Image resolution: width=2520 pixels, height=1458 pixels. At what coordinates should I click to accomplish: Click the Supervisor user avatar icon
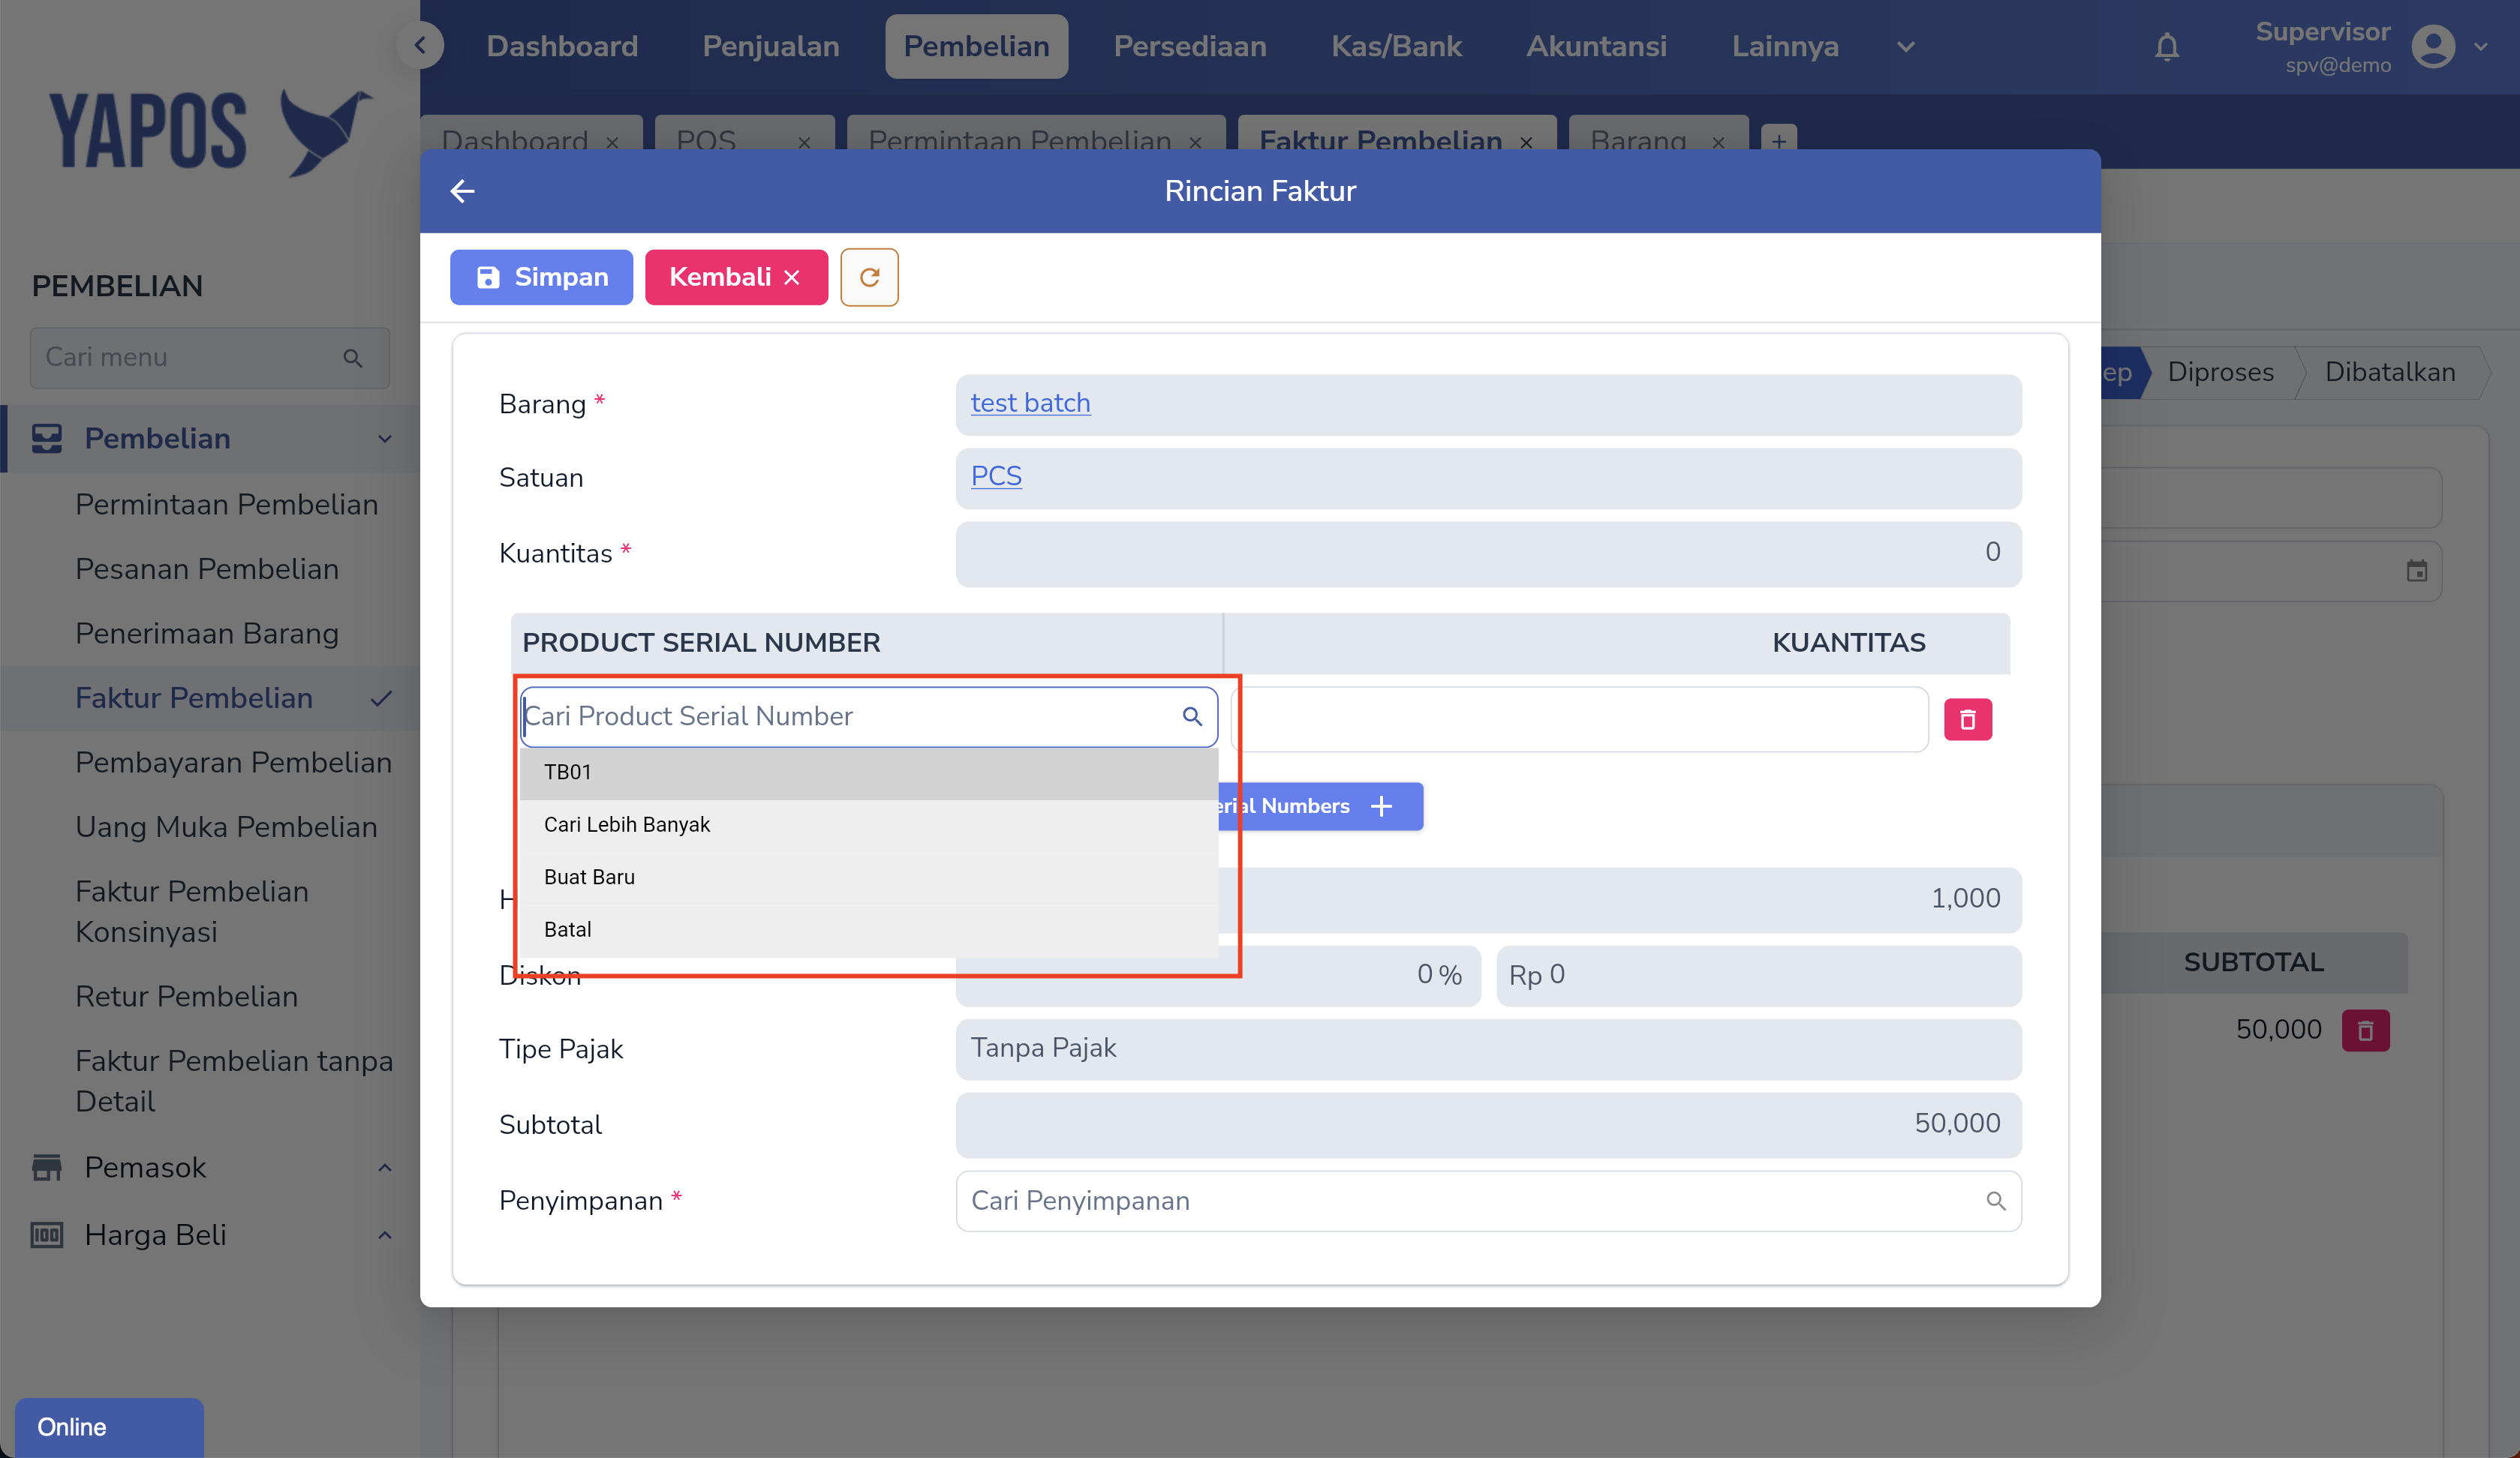click(2433, 47)
